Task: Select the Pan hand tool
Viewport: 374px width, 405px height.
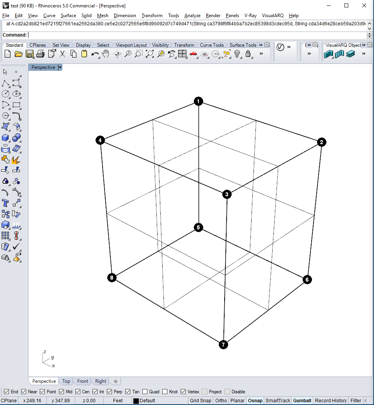Action: pyautogui.click(x=106, y=54)
